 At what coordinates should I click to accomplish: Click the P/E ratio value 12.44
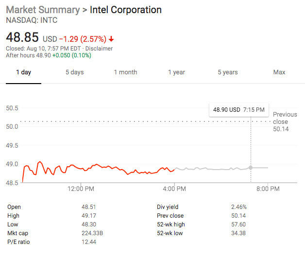click(89, 242)
